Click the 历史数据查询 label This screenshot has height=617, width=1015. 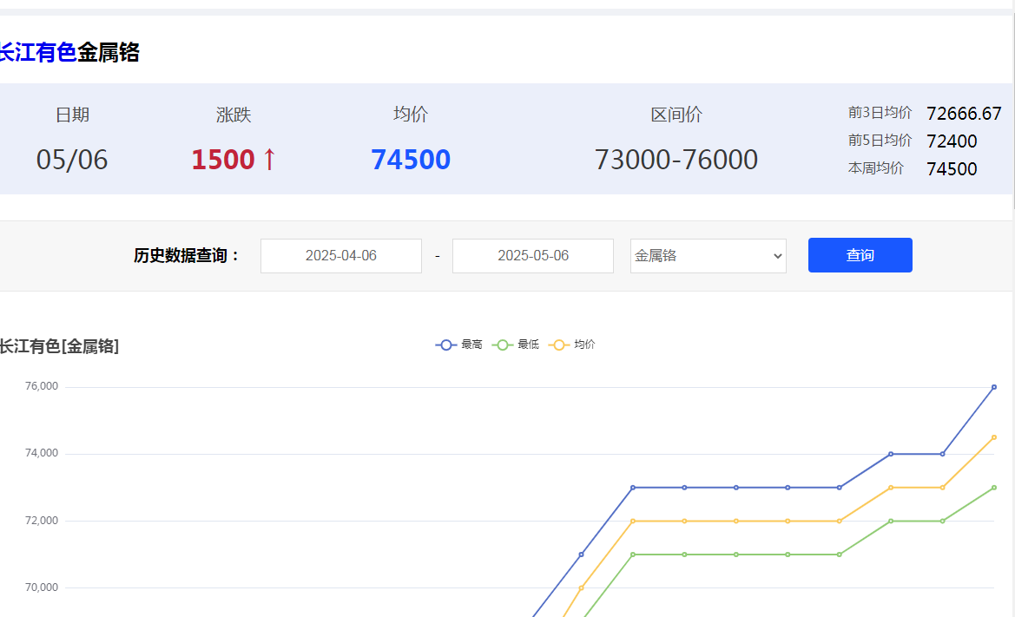[x=187, y=255]
